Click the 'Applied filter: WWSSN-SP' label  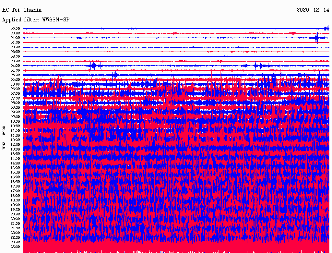pyautogui.click(x=36, y=20)
